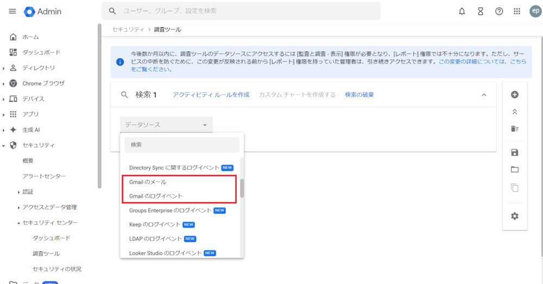Image resolution: width=543 pixels, height=284 pixels.
Task: Click the 検索 field in dropdown list
Action: (x=182, y=145)
